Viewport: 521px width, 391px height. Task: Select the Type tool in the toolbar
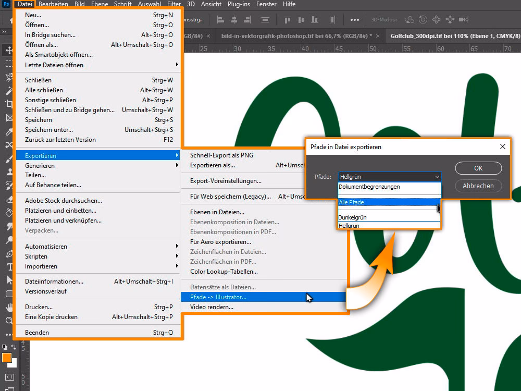tap(9, 266)
